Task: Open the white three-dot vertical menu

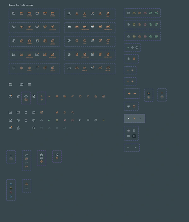Action: point(11,155)
